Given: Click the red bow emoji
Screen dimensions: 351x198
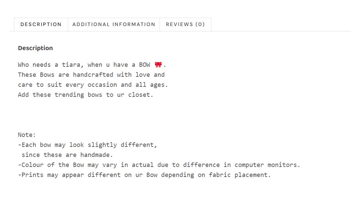Looking at the screenshot, I should coord(158,65).
